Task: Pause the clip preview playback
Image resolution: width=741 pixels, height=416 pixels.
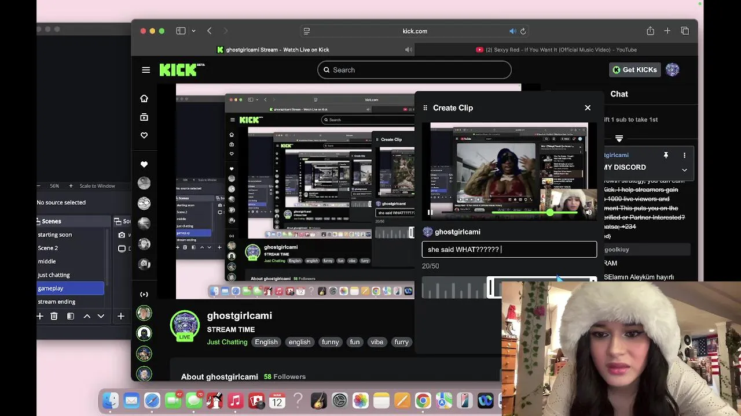Action: 430,213
